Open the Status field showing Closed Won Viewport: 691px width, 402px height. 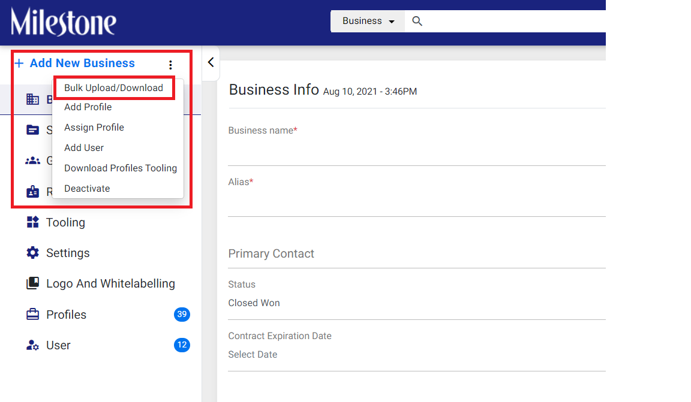(x=417, y=303)
